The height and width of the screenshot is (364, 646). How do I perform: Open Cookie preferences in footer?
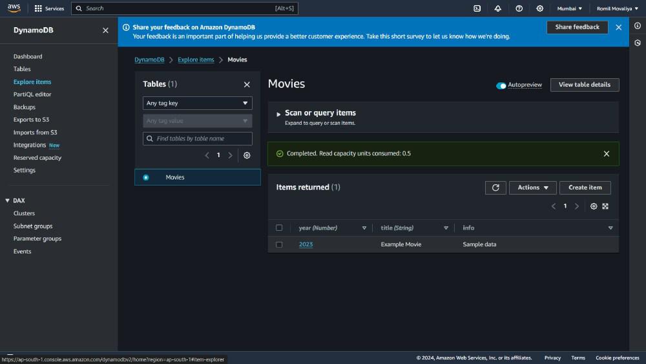(x=617, y=358)
